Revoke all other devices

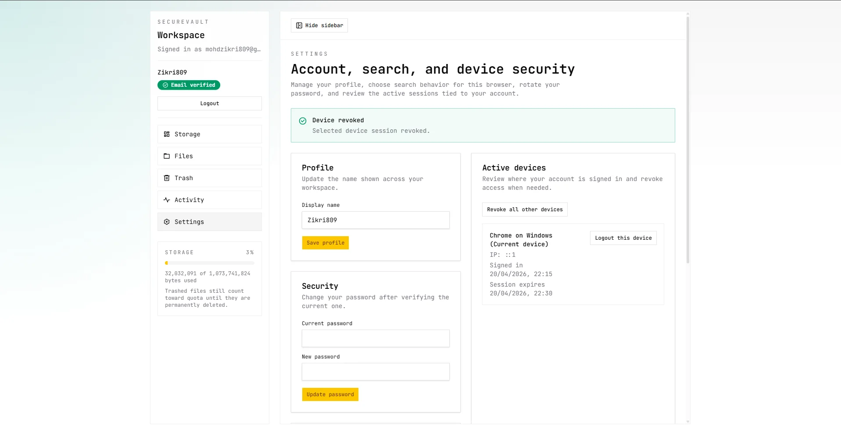pyautogui.click(x=525, y=209)
